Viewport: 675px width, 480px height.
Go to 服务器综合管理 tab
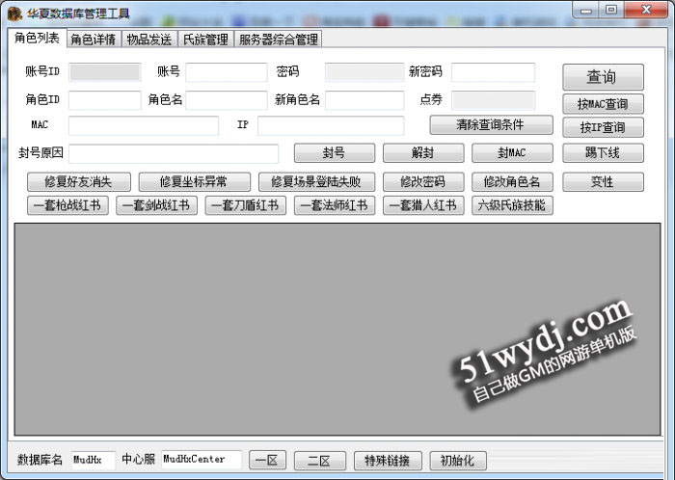pos(278,40)
